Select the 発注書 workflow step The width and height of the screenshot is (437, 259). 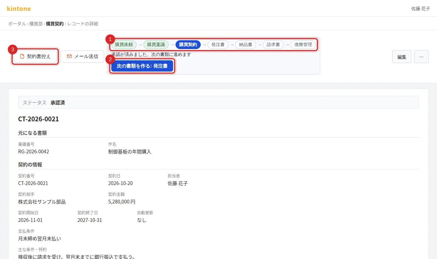click(x=218, y=45)
